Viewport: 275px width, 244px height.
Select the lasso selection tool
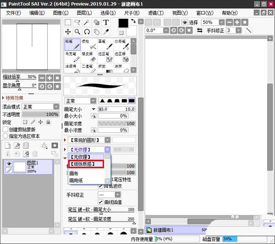[77, 23]
